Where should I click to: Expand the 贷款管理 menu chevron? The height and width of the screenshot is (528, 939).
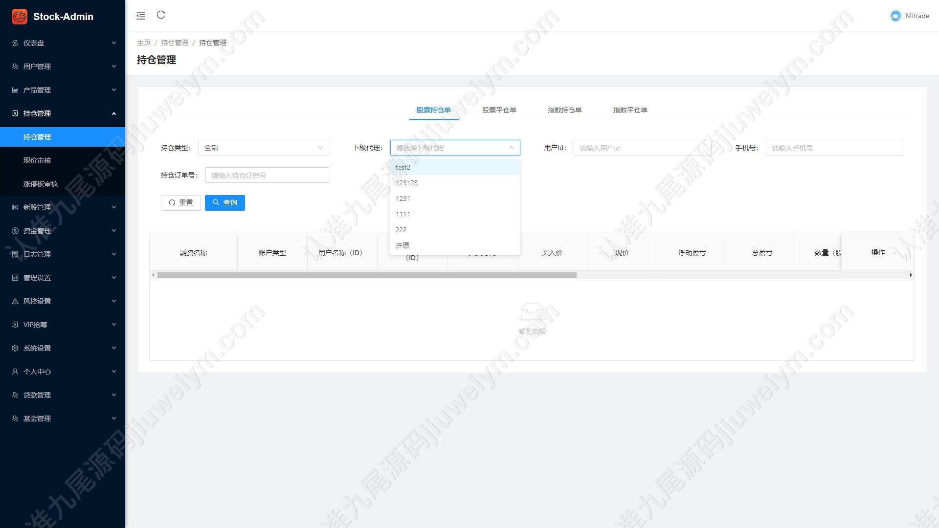point(114,395)
